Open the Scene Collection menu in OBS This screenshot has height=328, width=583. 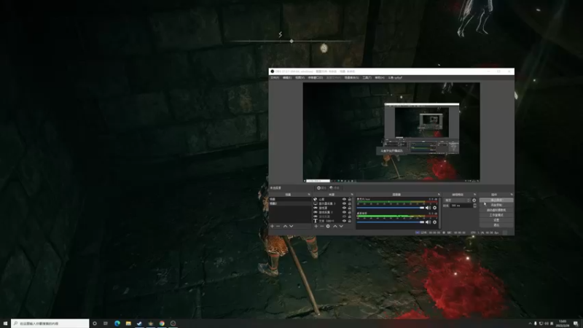click(351, 78)
